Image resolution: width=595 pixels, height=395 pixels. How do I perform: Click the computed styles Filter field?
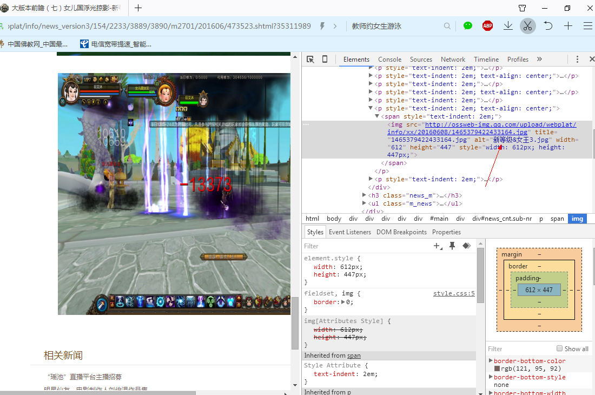click(x=520, y=348)
